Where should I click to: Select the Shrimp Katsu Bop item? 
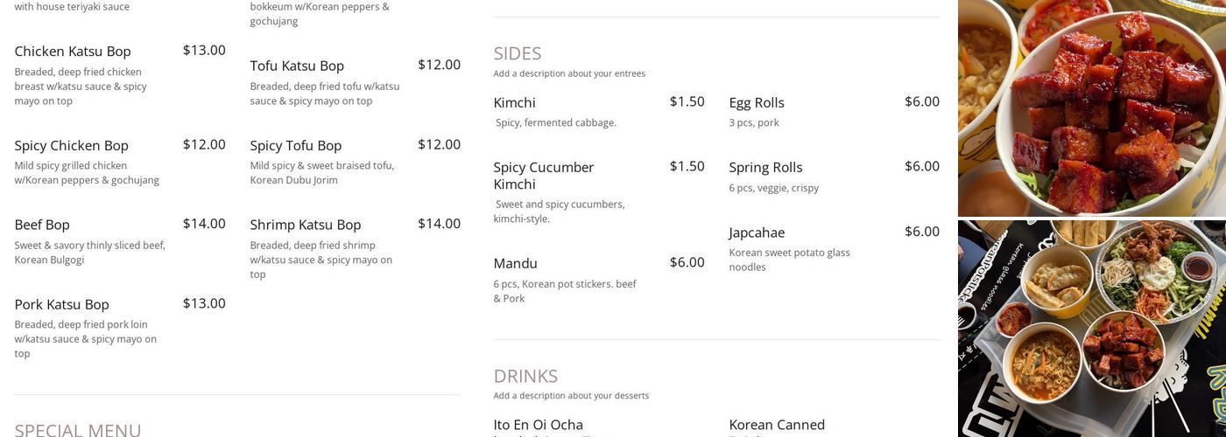coord(305,225)
